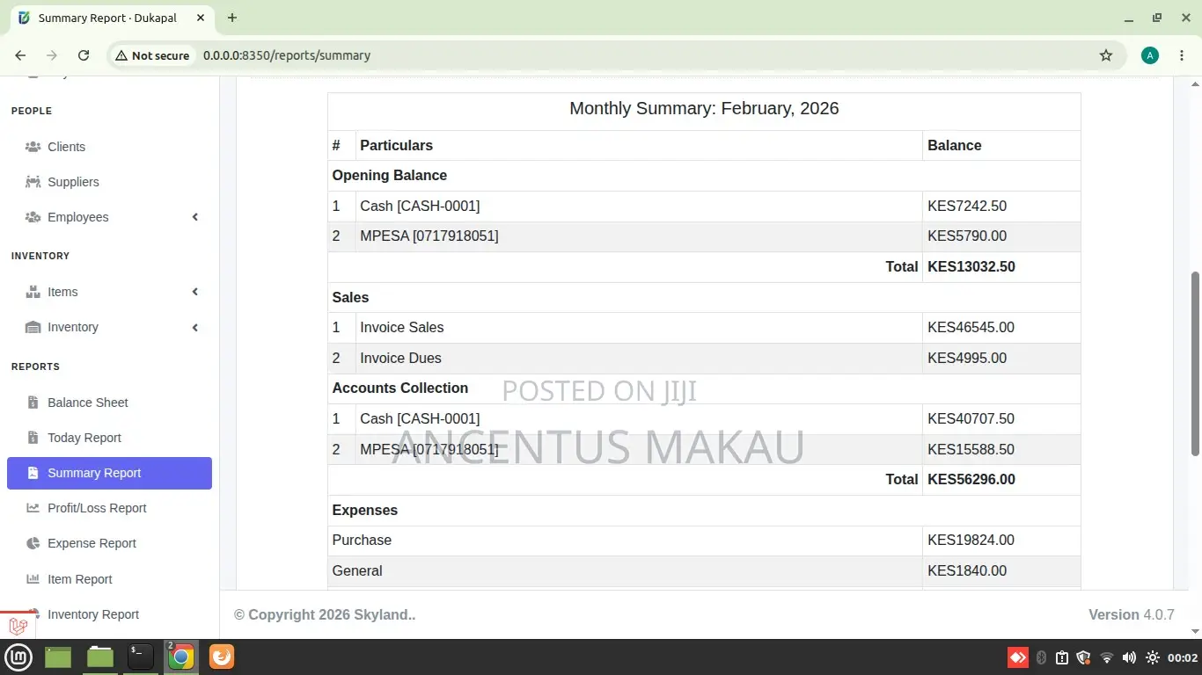Reload the page in the browser

pyautogui.click(x=84, y=55)
